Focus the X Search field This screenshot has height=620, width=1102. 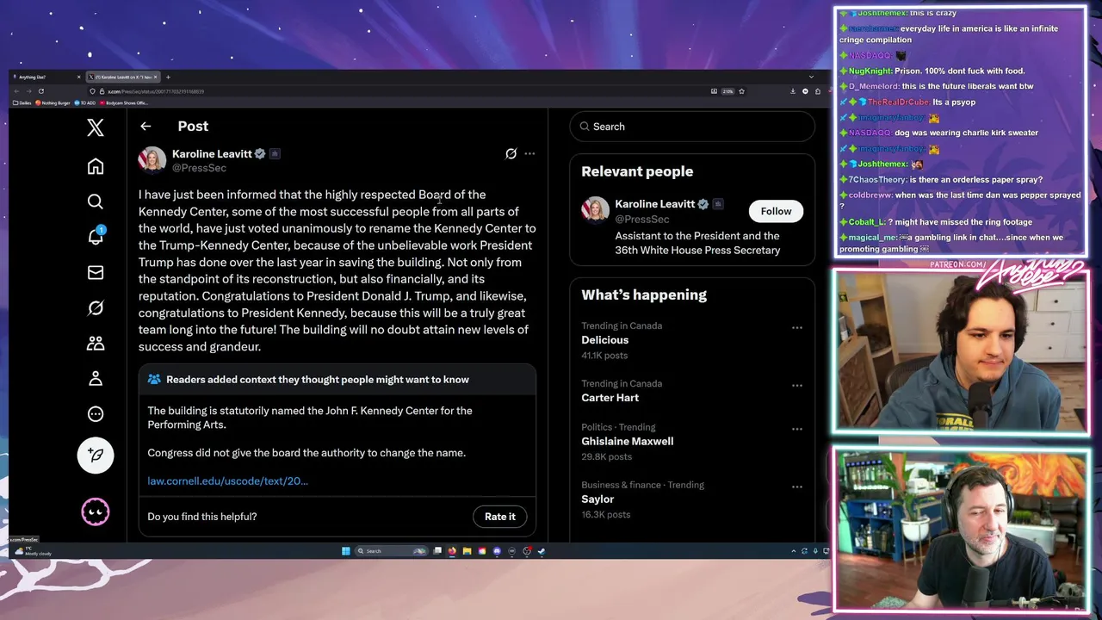click(692, 127)
